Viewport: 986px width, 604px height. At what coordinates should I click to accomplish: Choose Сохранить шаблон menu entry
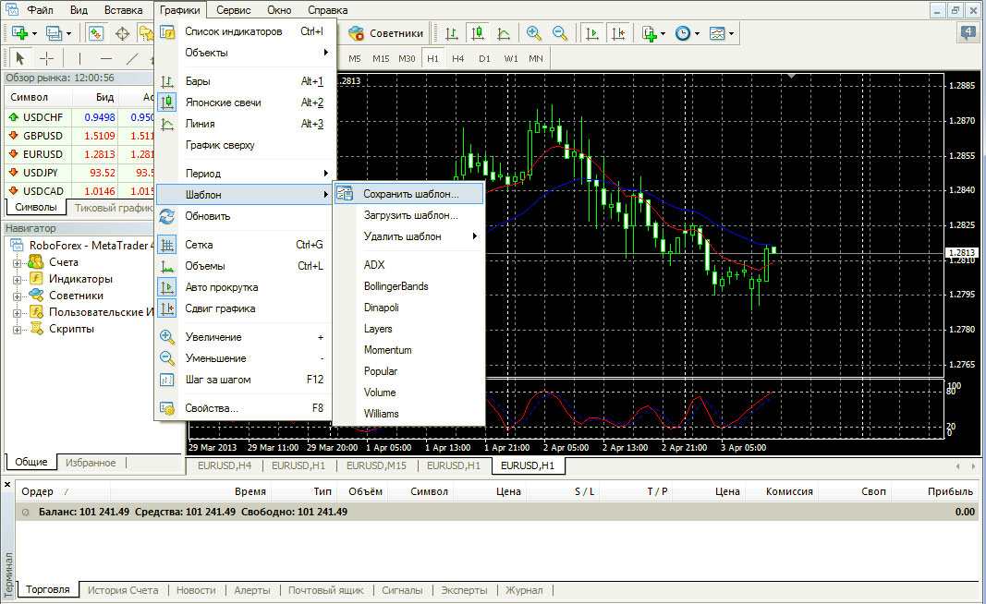(409, 194)
